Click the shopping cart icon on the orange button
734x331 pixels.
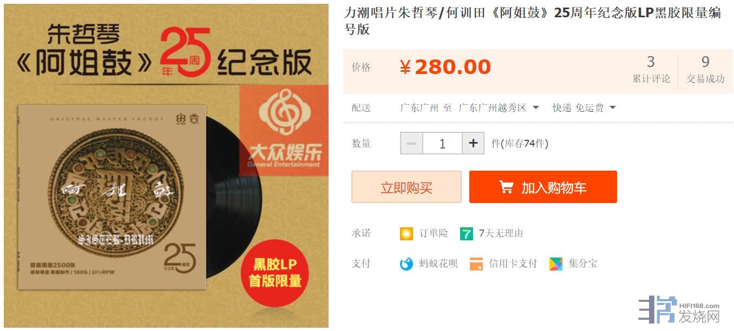(x=506, y=187)
